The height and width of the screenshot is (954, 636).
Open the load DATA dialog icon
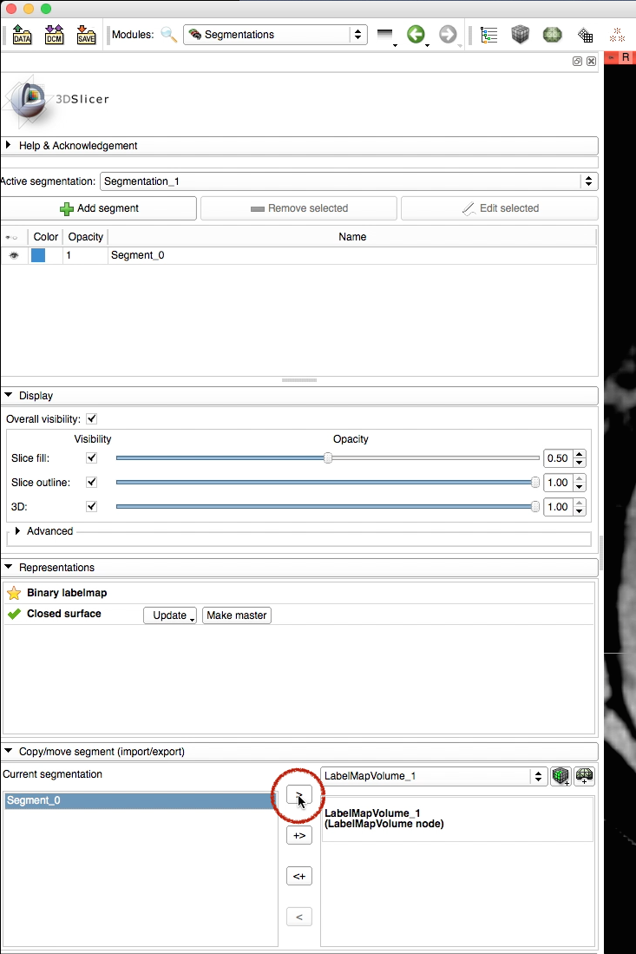[x=22, y=35]
